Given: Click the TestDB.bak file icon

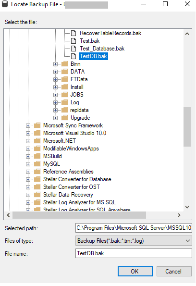Looking at the screenshot, I should click(x=73, y=56).
